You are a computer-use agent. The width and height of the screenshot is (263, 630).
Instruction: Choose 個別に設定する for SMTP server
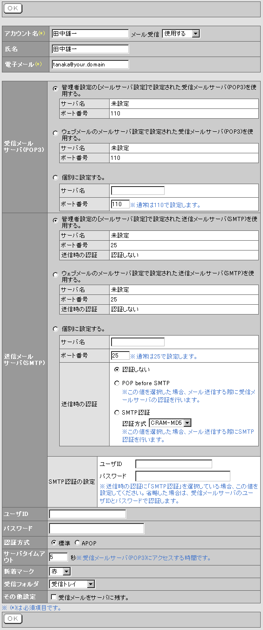pos(56,329)
